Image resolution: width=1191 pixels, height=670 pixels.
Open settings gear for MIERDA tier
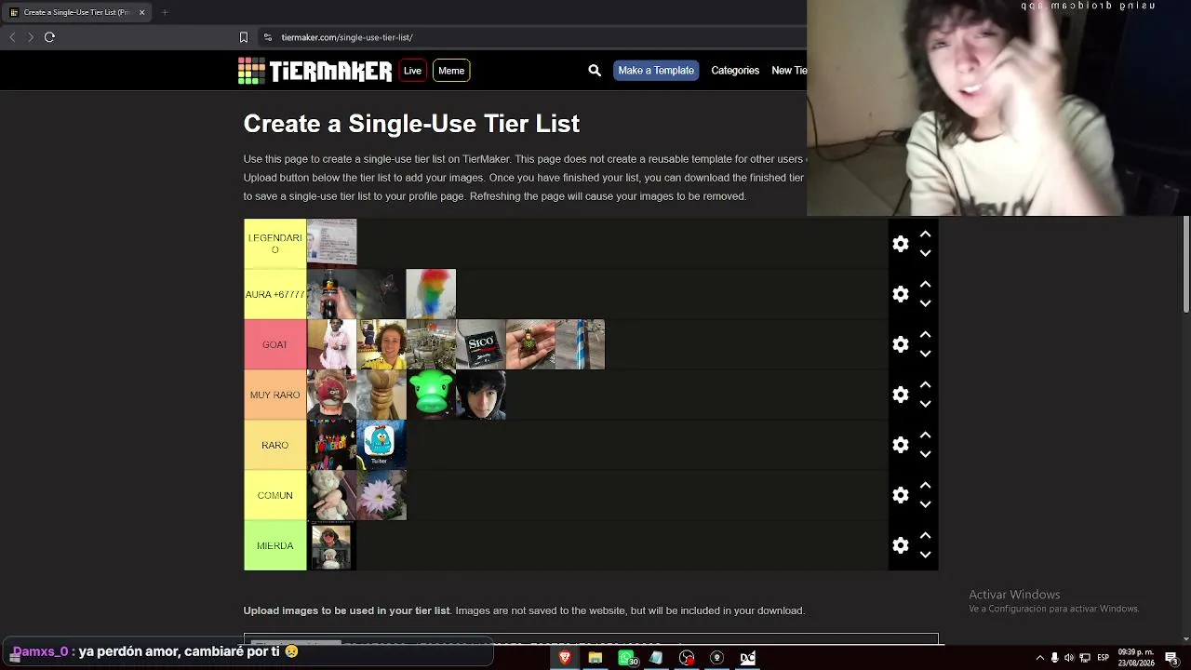tap(900, 545)
